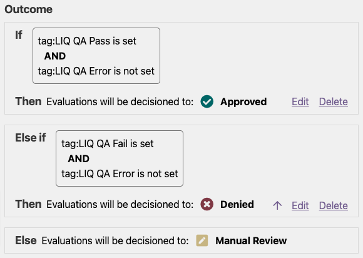363x258 pixels.
Task: Edit the Approved outcome rule
Action: (300, 101)
